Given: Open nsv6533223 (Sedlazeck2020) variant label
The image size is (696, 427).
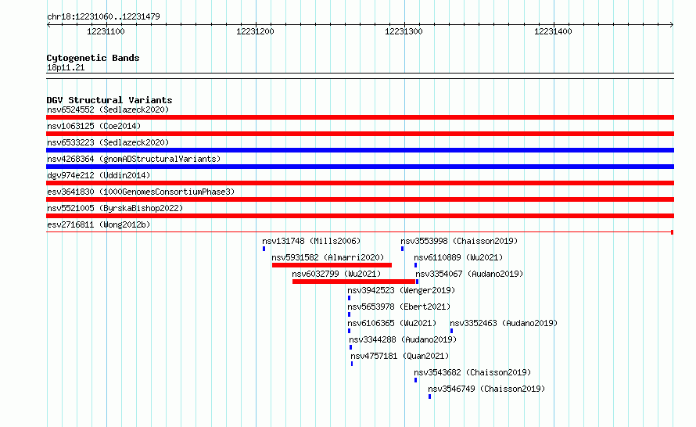Looking at the screenshot, I should [108, 142].
